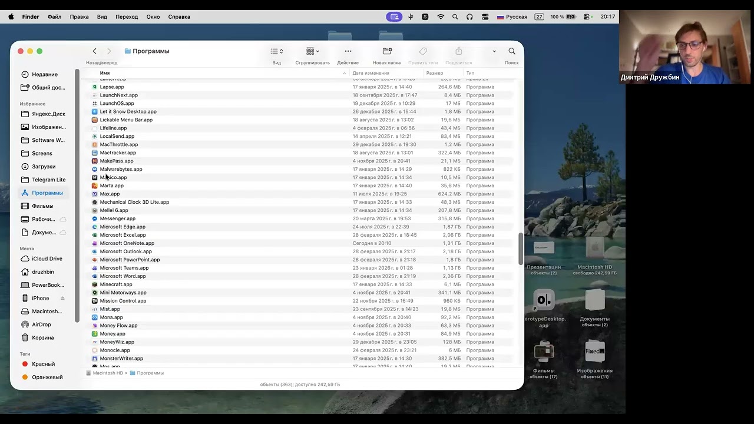Viewport: 754px width, 424px height.
Task: Click the Mactracker.app icon
Action: tap(94, 153)
